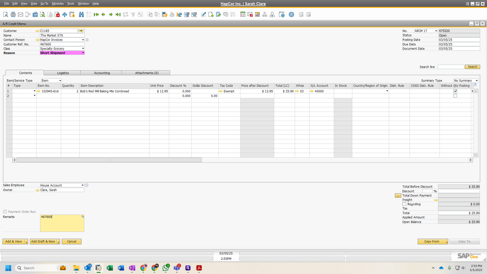Click the Export to PDF icon
This screenshot has width=487, height=274.
pos(58,15)
